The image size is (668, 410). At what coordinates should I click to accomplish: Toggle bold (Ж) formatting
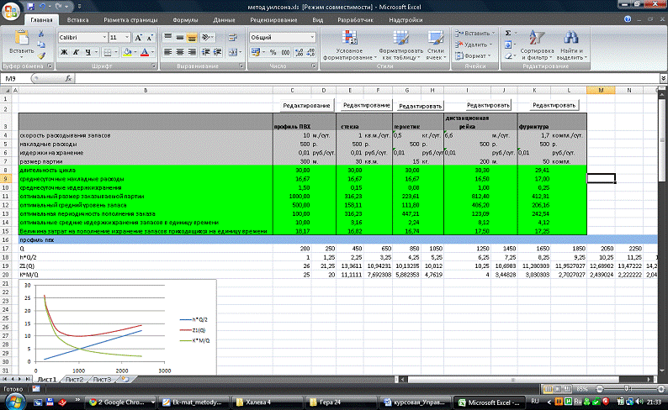tap(64, 52)
